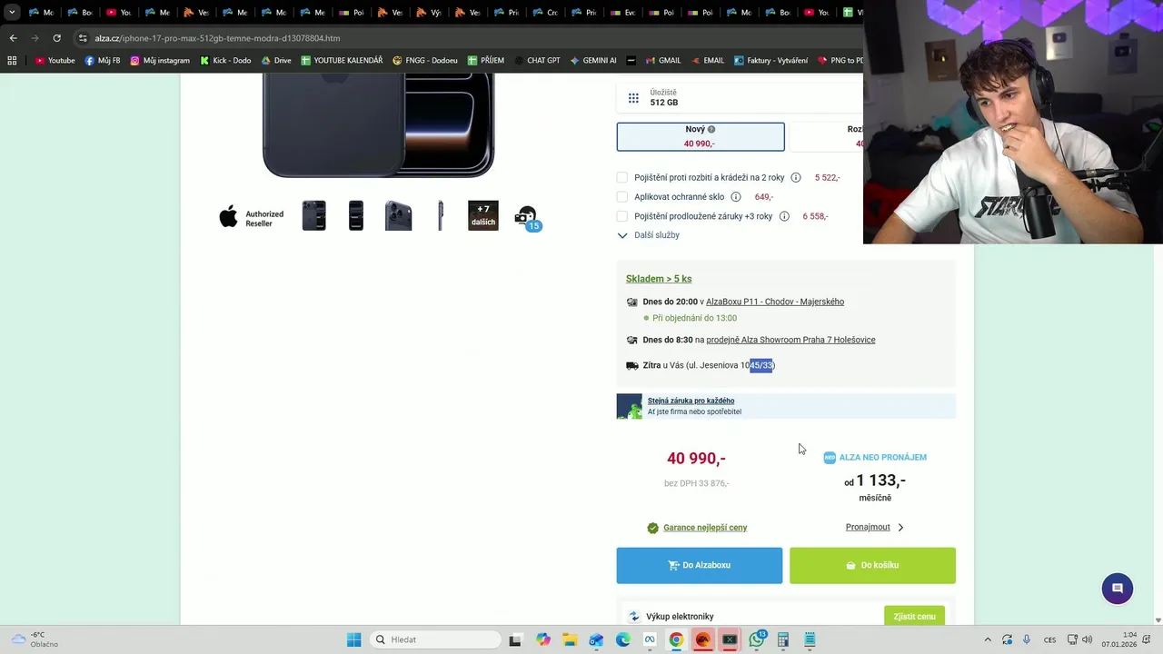Click the info icon next to Pojištění proti rozbití
Image resolution: width=1163 pixels, height=654 pixels.
796,178
